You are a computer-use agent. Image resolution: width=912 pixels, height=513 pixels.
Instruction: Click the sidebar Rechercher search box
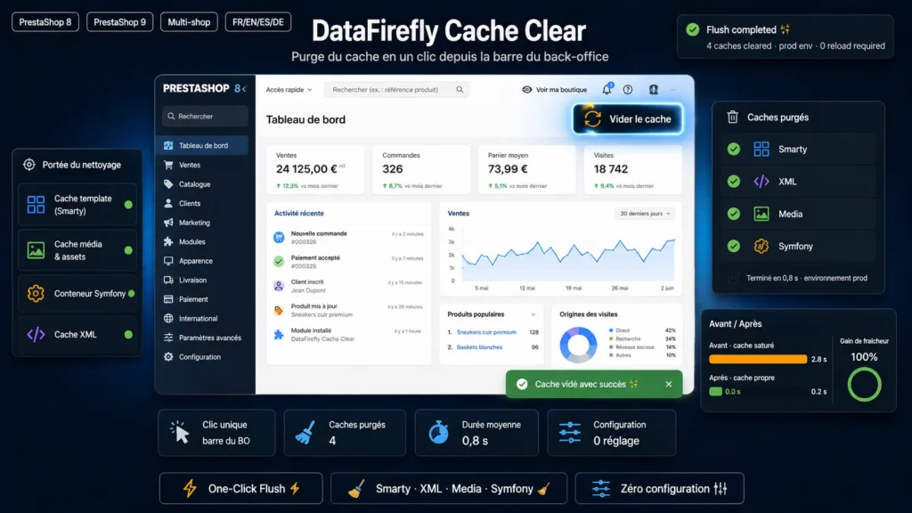click(x=205, y=117)
